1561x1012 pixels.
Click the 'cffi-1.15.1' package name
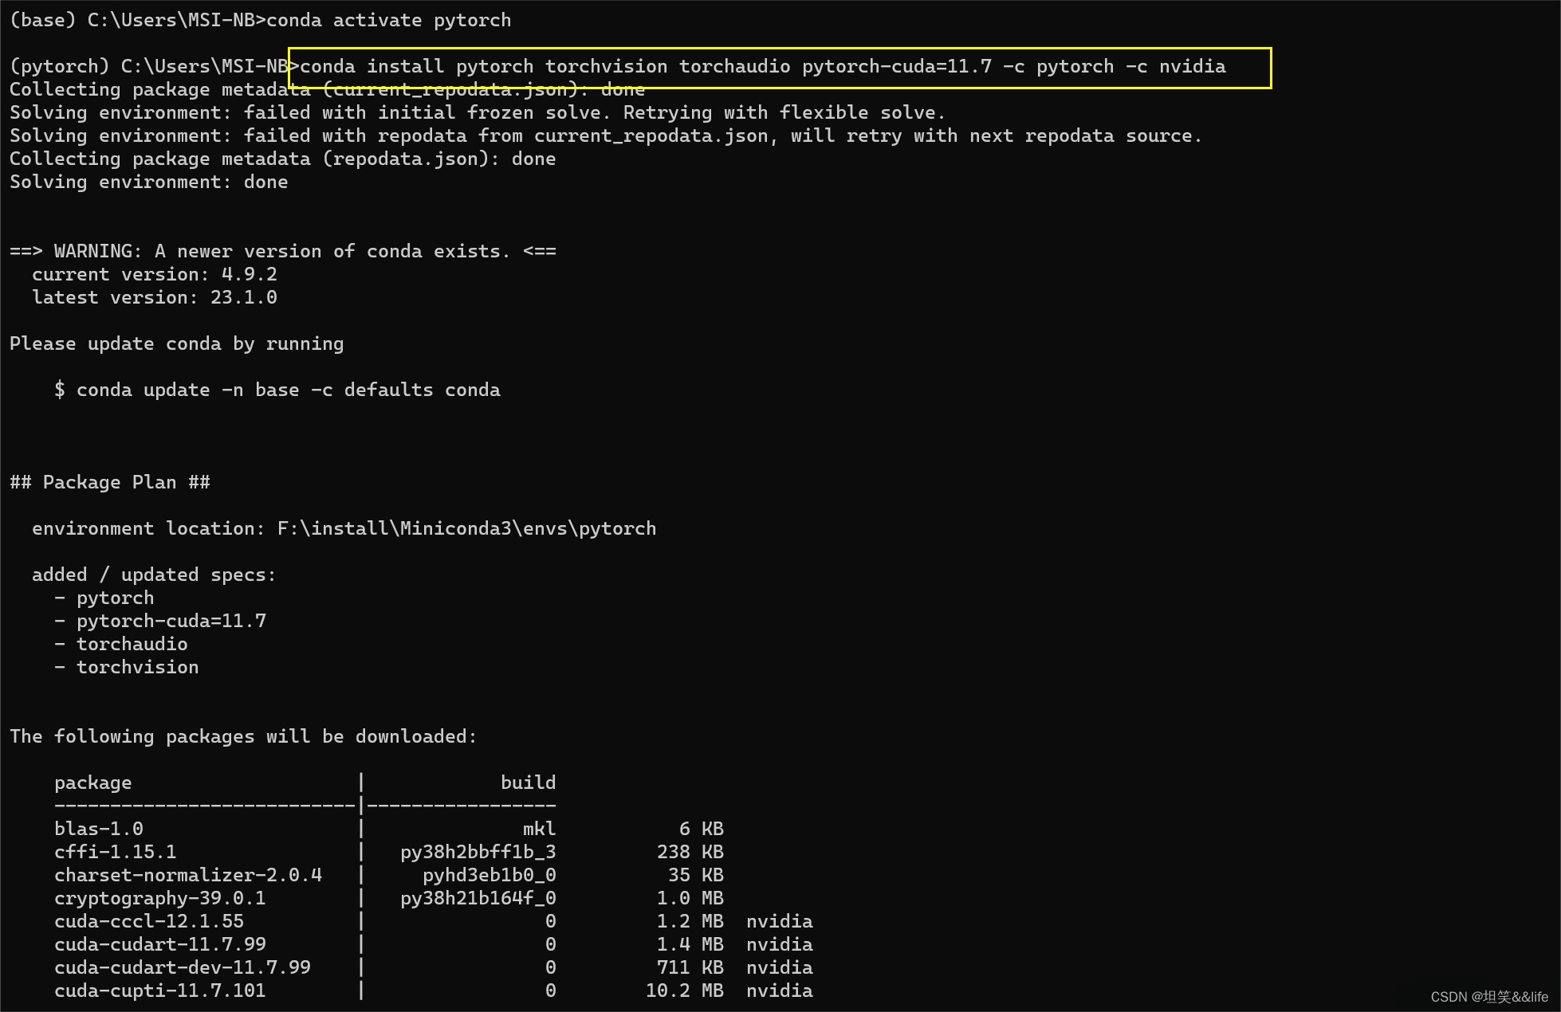116,852
